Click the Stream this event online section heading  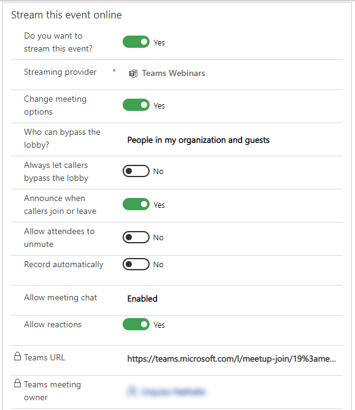coord(66,15)
